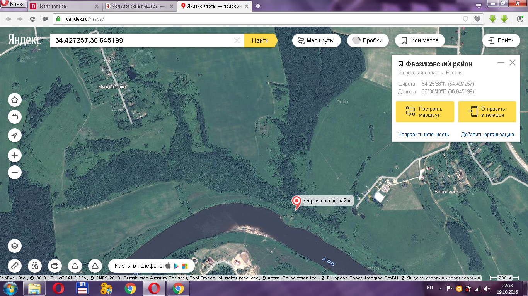Show hidden tray icons arrow
The height and width of the screenshot is (296, 528).
pos(440,288)
